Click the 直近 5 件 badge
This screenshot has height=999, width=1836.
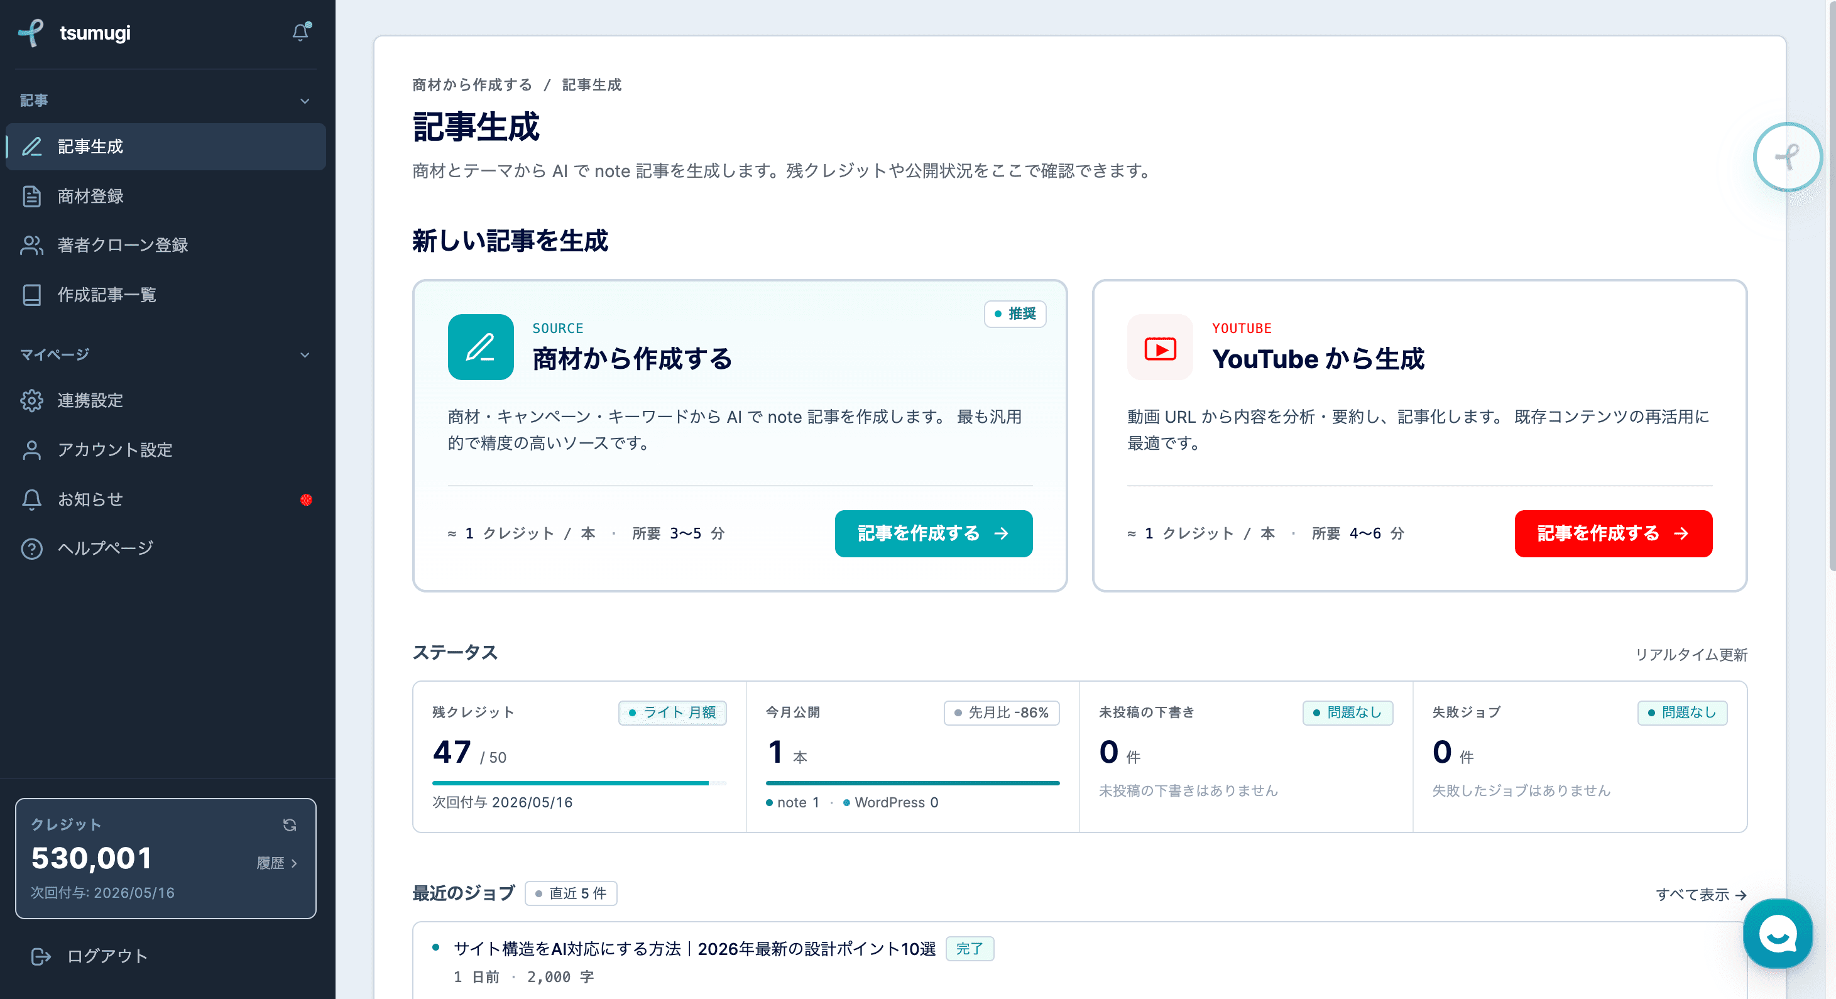pos(571,893)
